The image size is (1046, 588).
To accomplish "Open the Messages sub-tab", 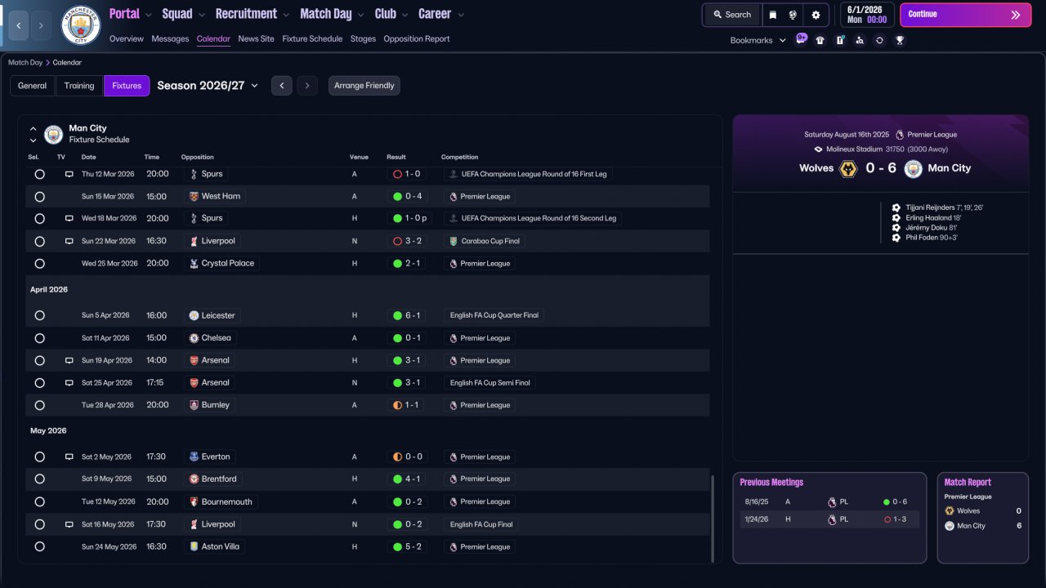I will [170, 38].
